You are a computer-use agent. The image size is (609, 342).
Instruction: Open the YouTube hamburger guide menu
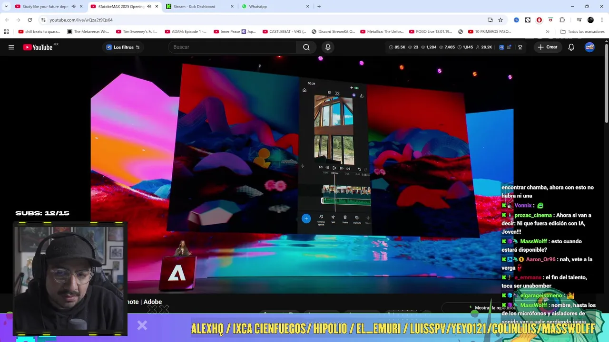point(11,47)
